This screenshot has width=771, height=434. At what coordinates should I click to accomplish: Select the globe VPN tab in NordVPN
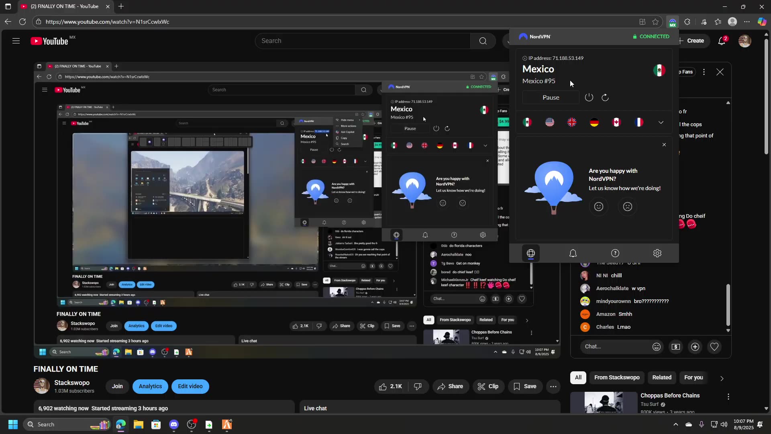click(531, 253)
